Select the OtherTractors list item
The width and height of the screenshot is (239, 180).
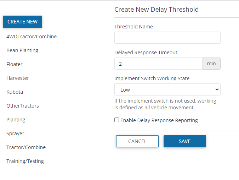[23, 106]
